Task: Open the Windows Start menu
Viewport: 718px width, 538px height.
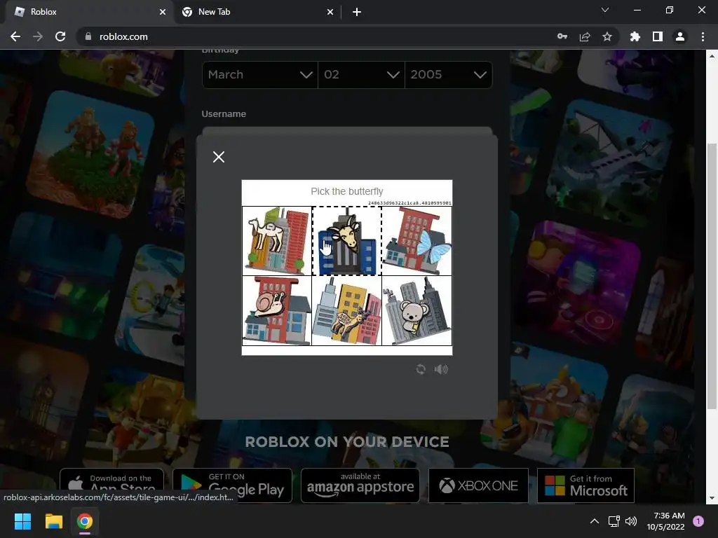Action: tap(22, 521)
